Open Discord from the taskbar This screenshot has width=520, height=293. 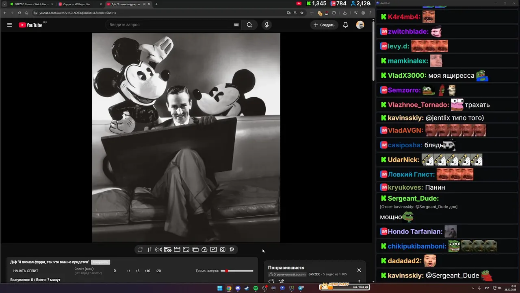(238, 288)
